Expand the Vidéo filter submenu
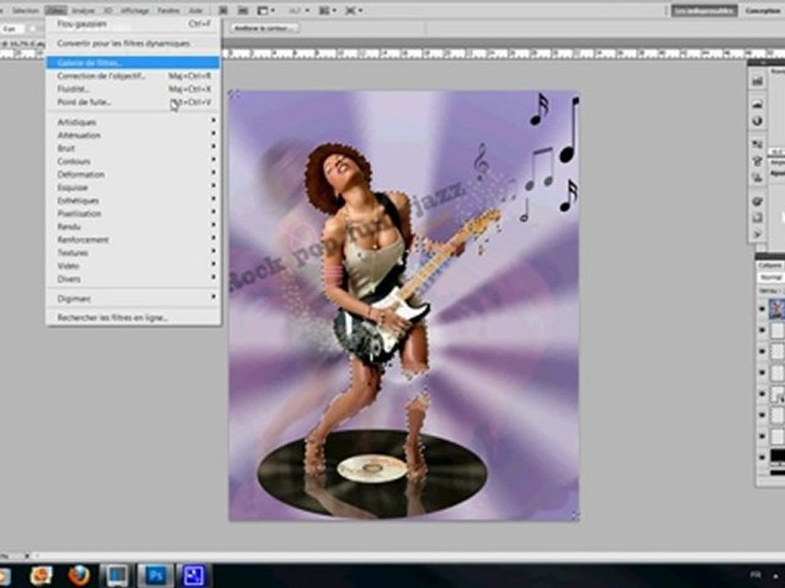Screen dimensions: 785x588 pyautogui.click(x=132, y=265)
